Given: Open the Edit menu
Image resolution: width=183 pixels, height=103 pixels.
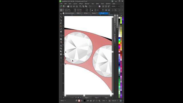Looking at the screenshot, I should pyautogui.click(x=65, y=4).
